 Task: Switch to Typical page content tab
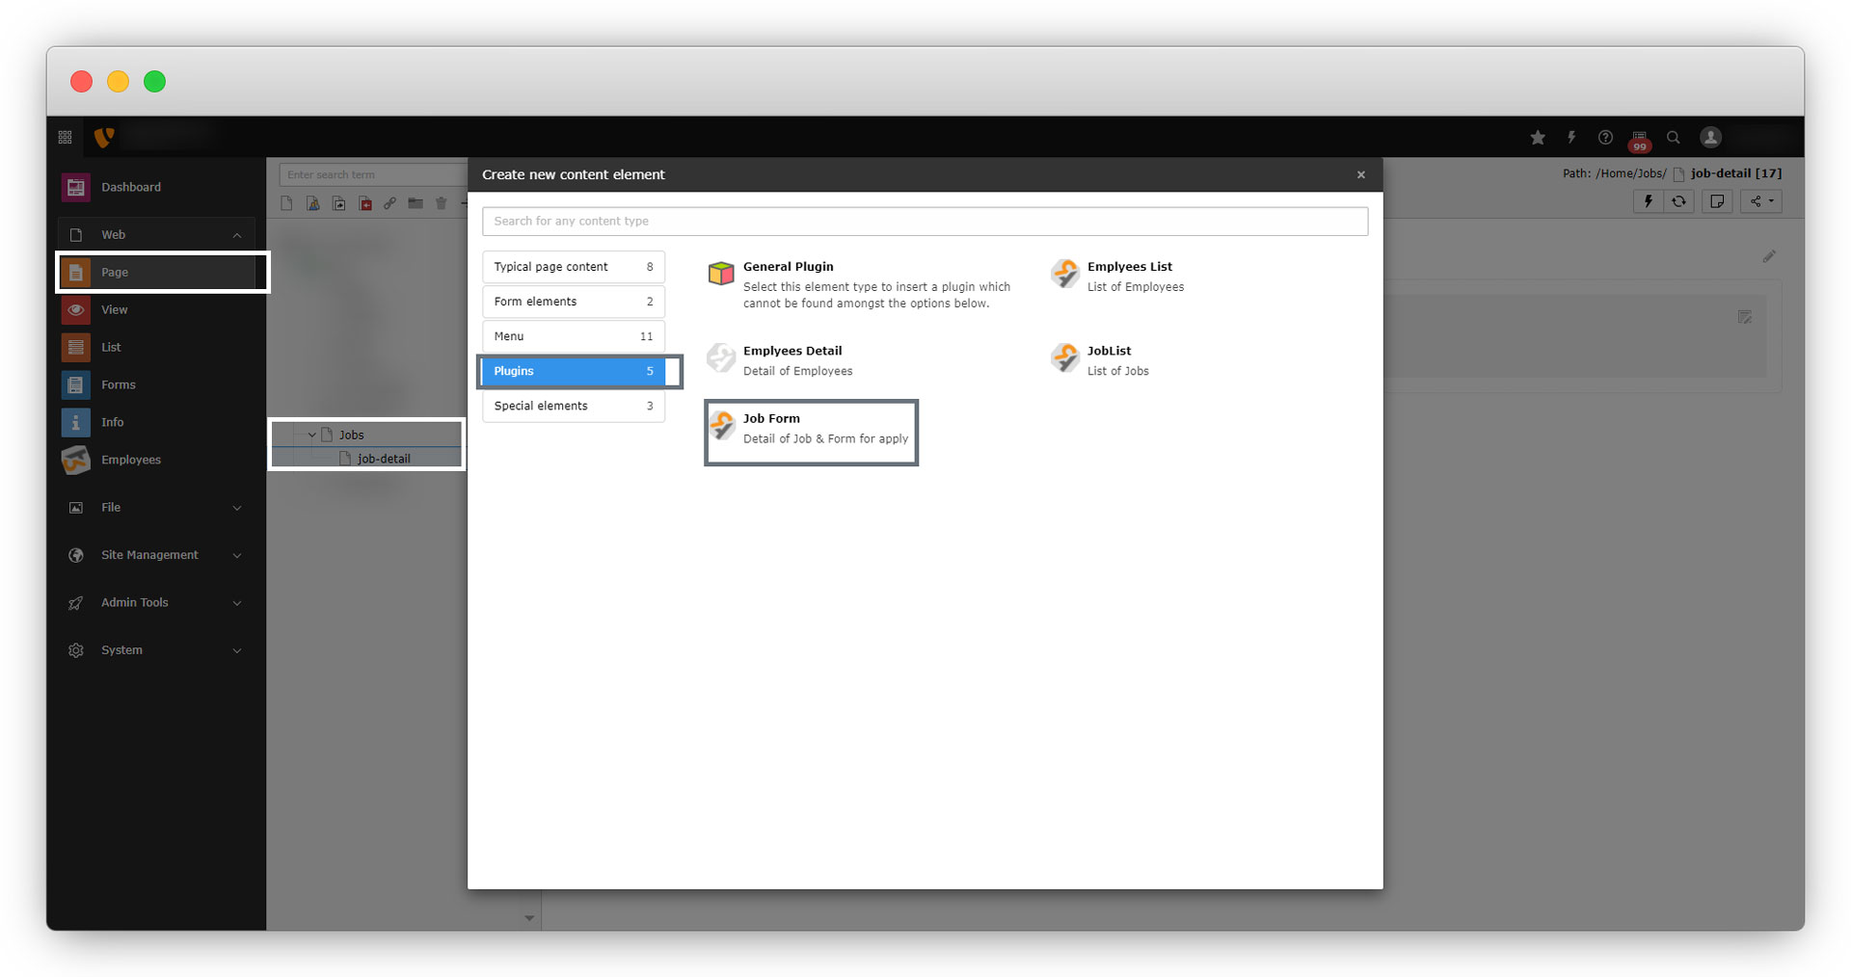(x=573, y=267)
